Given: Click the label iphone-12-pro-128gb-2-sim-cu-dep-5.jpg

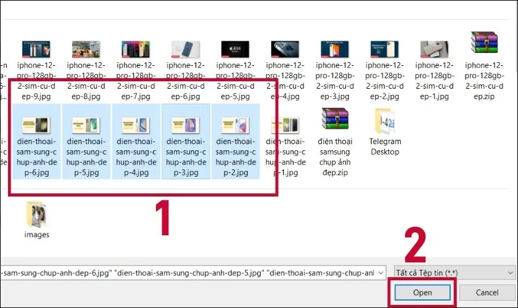Looking at the screenshot, I should tap(235, 81).
